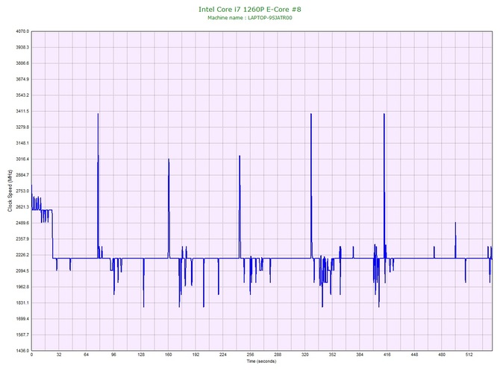Click the 448 tick on time axis
The height and width of the screenshot is (374, 500).
(x=414, y=355)
